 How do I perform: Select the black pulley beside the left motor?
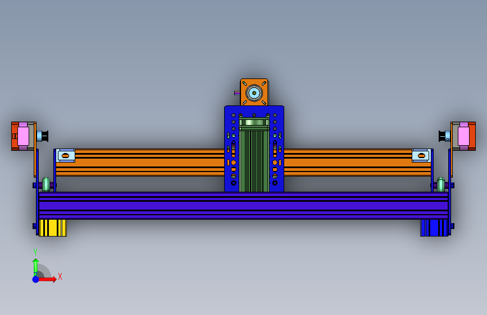point(44,136)
